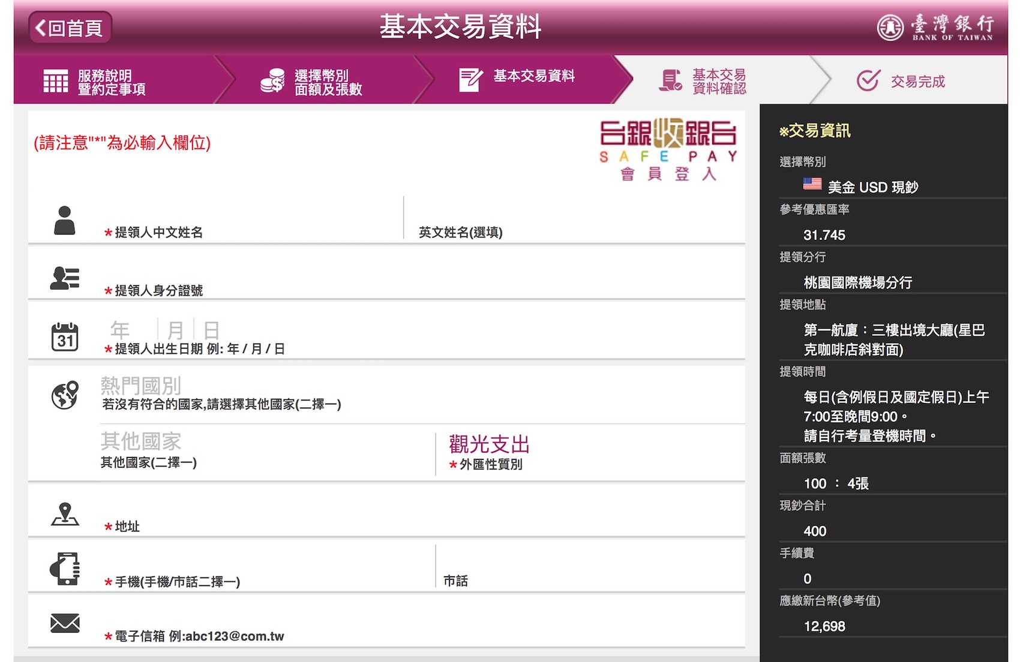Select the 服務說明暨約定事項 step

click(111, 82)
